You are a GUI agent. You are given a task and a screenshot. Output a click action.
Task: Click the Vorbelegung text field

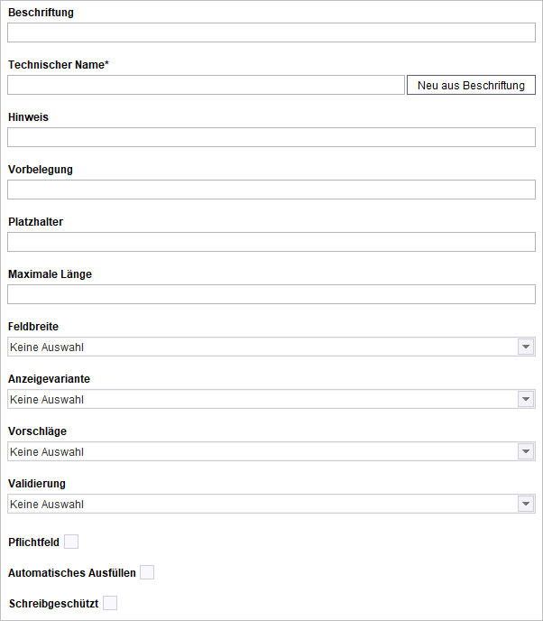(271, 190)
